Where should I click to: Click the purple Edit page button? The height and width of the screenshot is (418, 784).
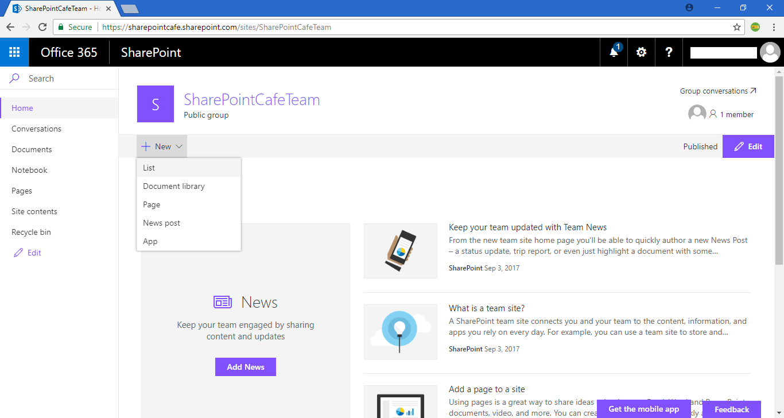pos(748,146)
